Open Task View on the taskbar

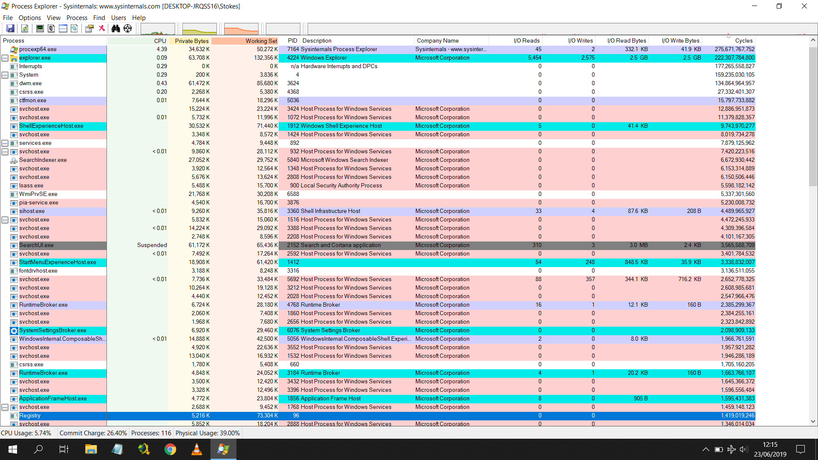(x=64, y=449)
